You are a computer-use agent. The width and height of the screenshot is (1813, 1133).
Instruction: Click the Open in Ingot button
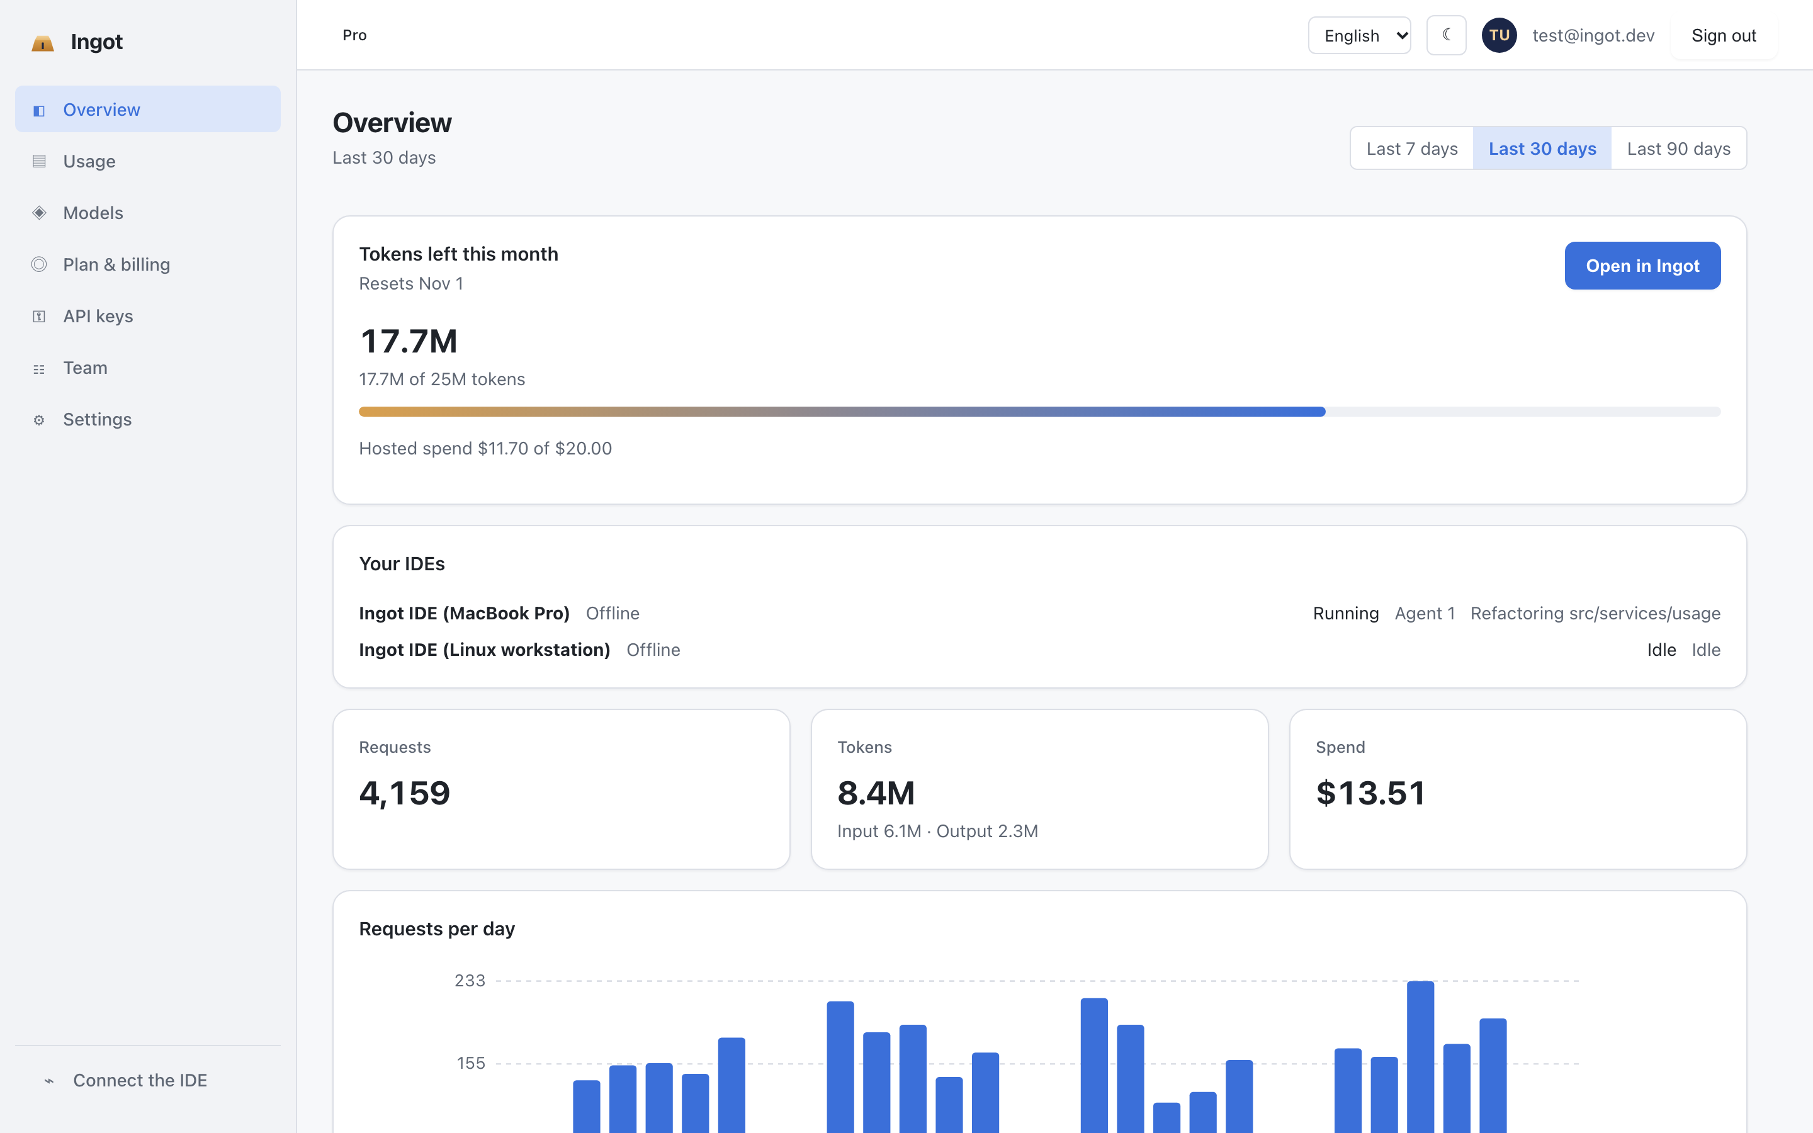[1642, 265]
